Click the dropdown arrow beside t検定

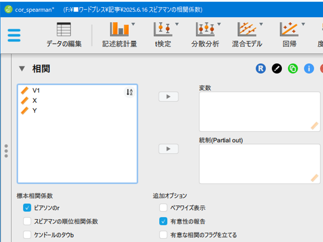[x=177, y=24]
